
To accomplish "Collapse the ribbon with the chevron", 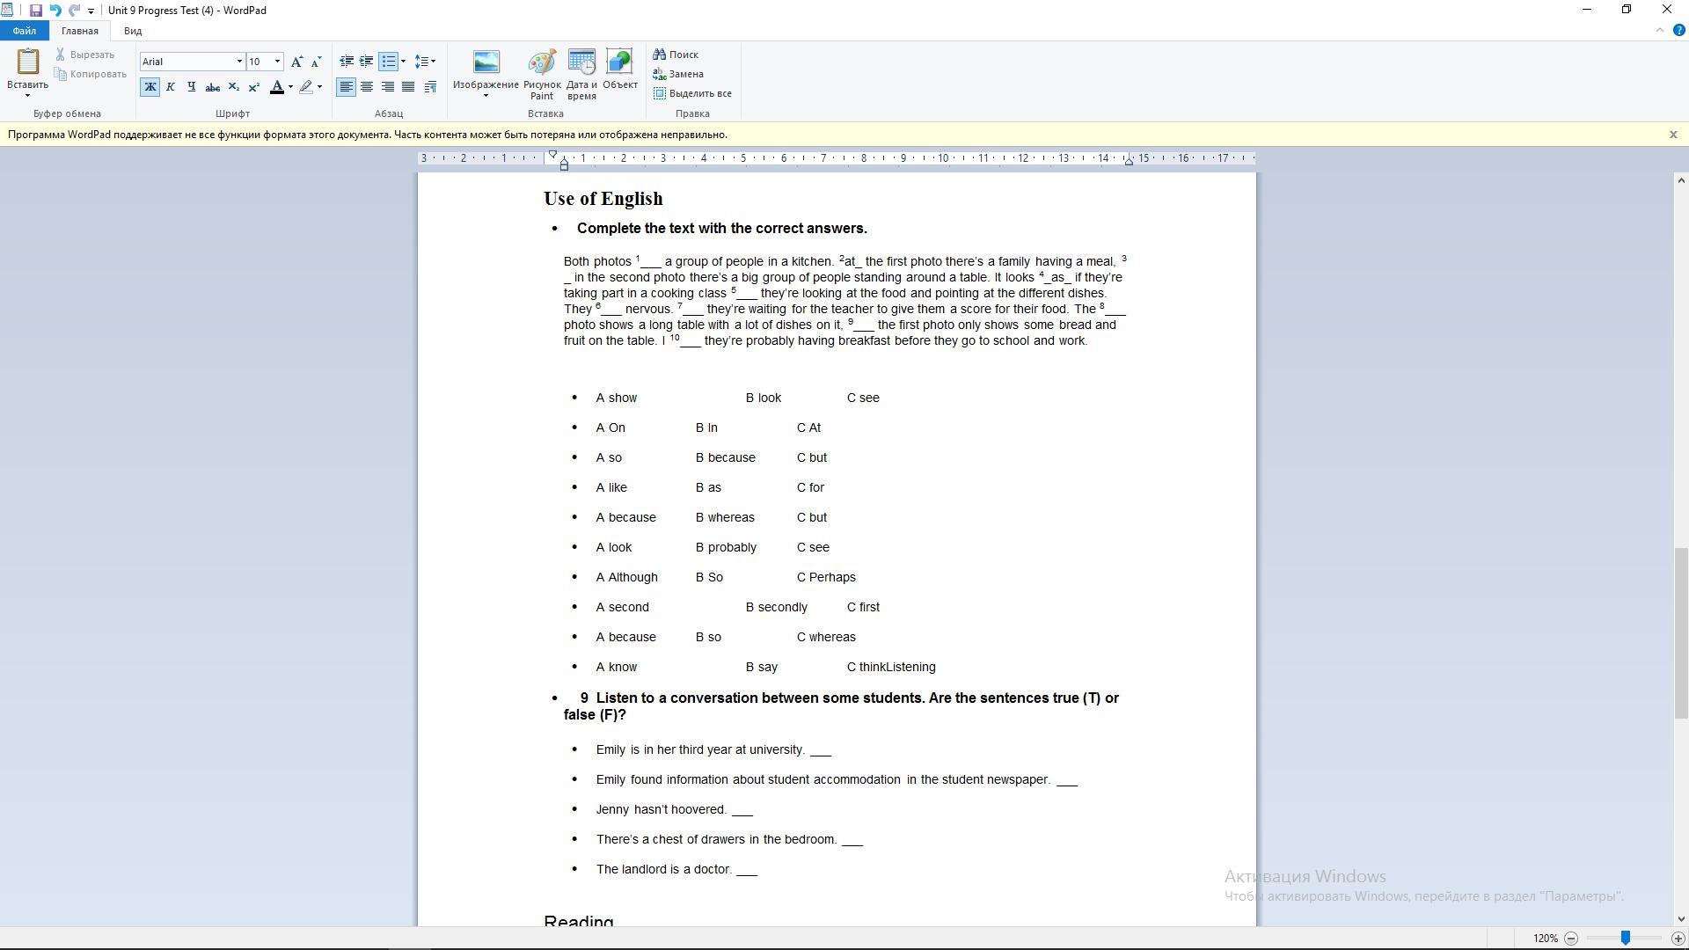I will (1660, 30).
